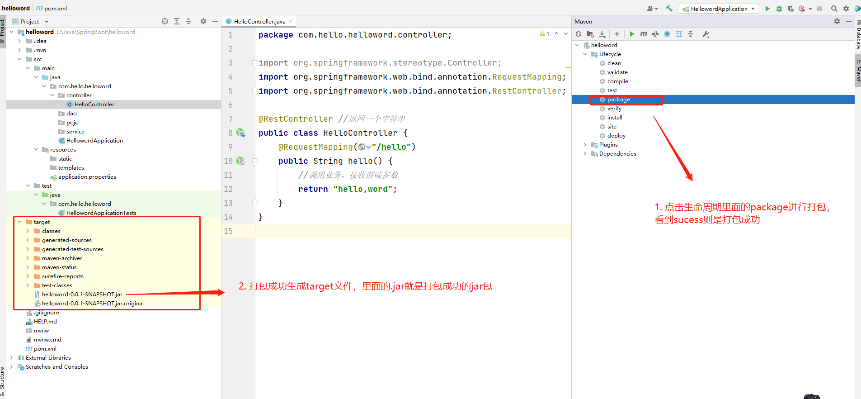Open Project panel gear options
Viewport: 861px width, 399px height.
203,21
